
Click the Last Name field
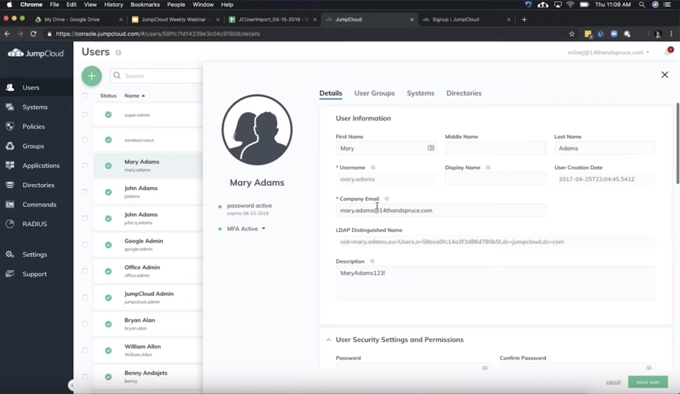click(605, 148)
